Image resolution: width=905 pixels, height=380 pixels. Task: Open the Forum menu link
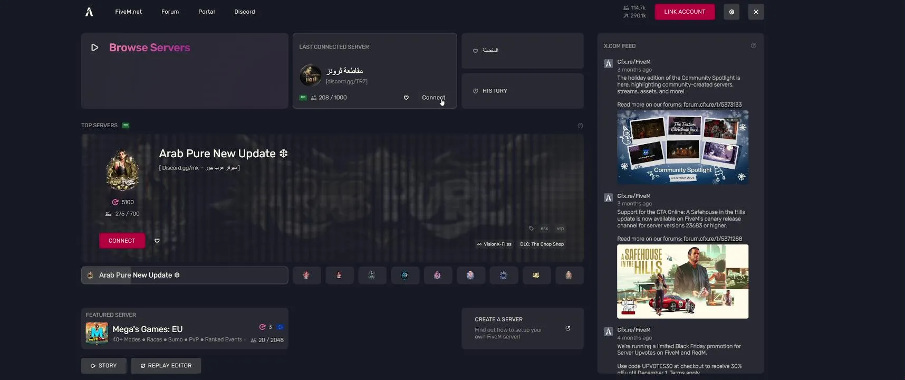tap(170, 12)
